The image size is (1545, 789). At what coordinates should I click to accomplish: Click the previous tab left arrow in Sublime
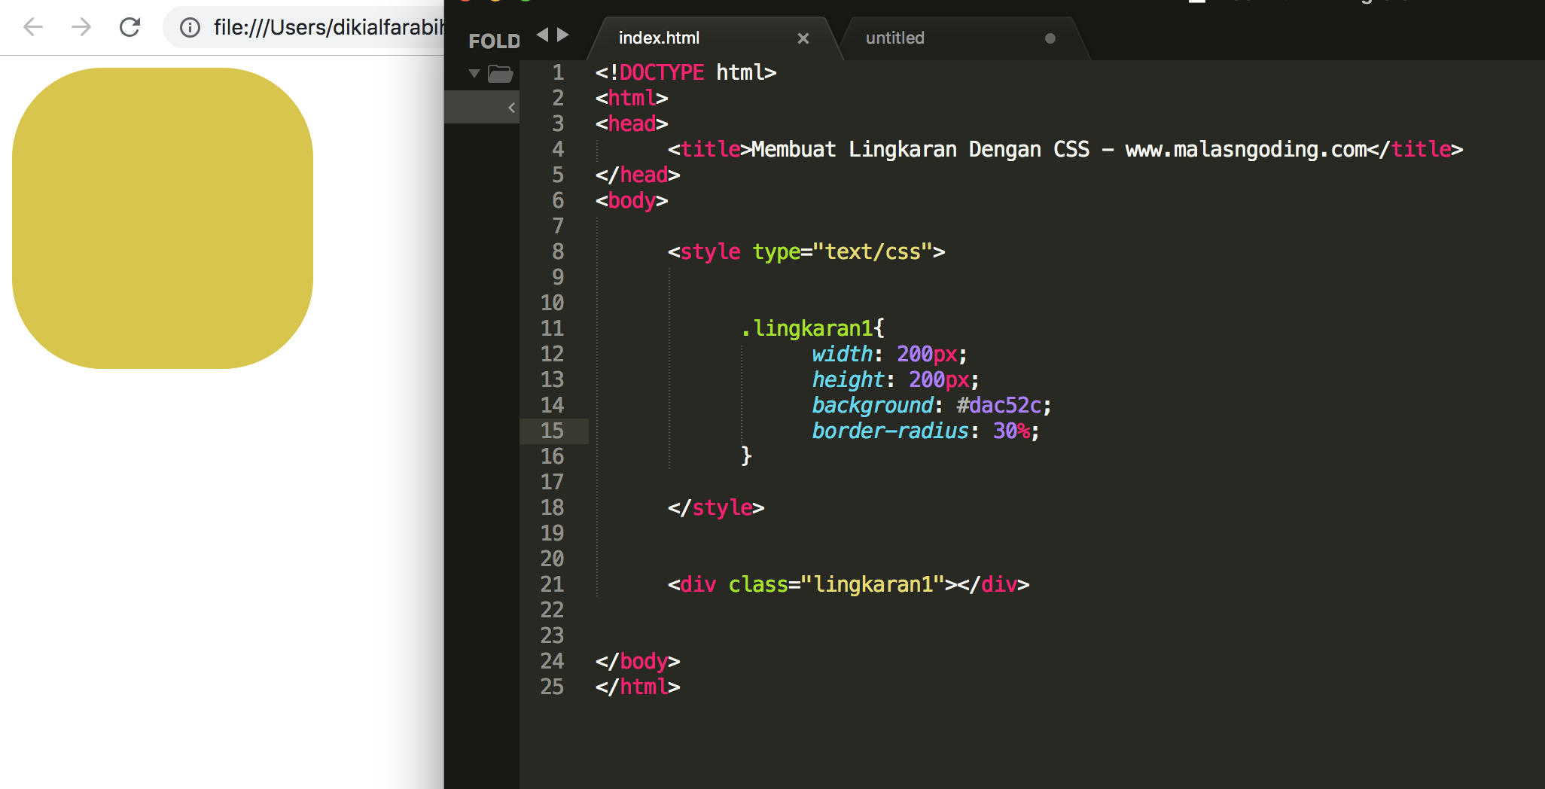[542, 35]
